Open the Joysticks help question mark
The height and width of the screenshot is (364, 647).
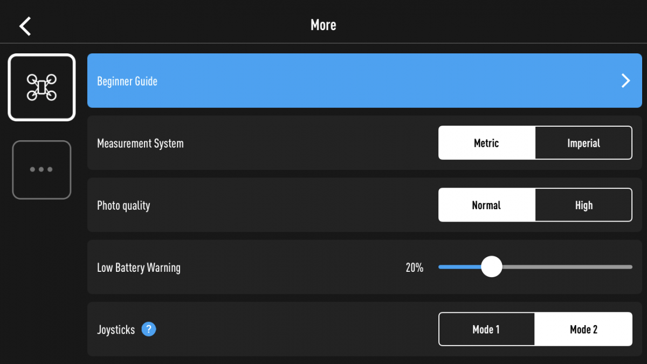(149, 329)
